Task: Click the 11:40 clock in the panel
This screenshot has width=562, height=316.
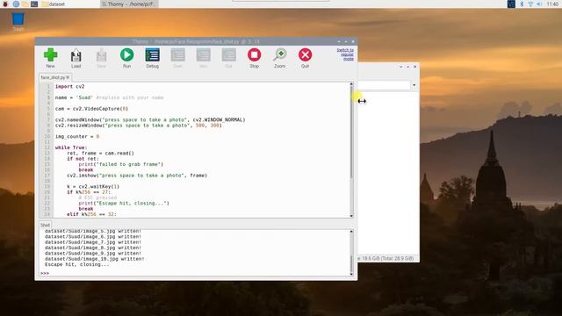Action: click(x=552, y=4)
